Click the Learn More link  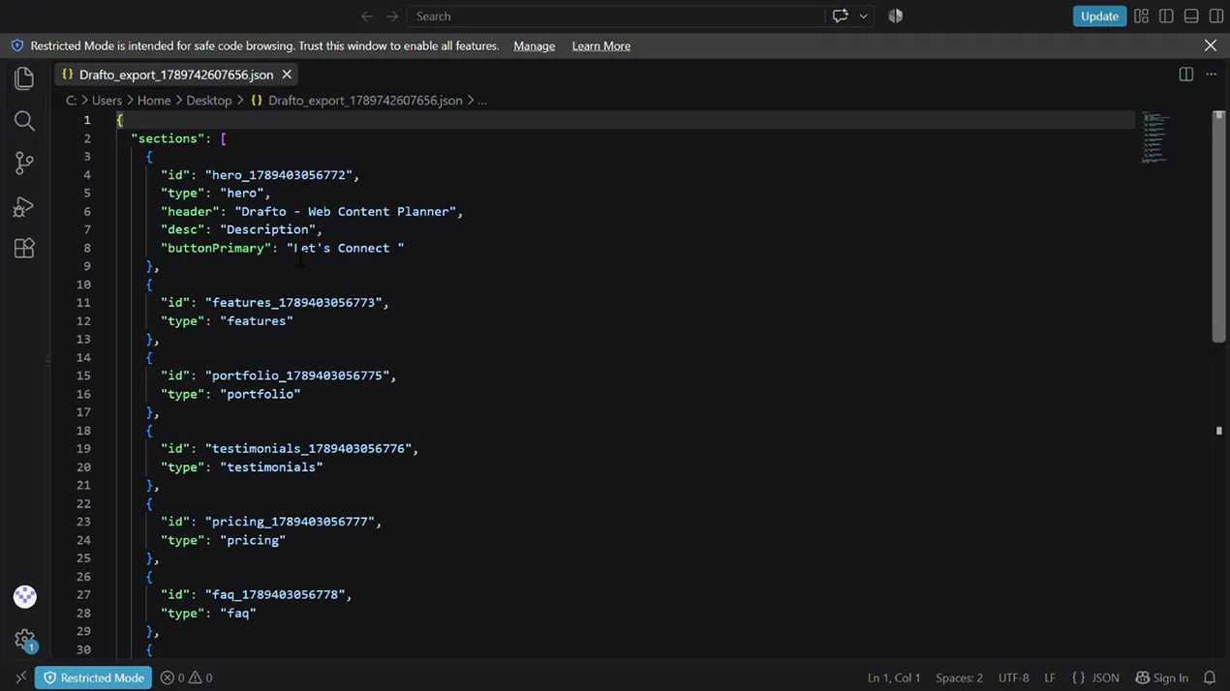point(600,45)
